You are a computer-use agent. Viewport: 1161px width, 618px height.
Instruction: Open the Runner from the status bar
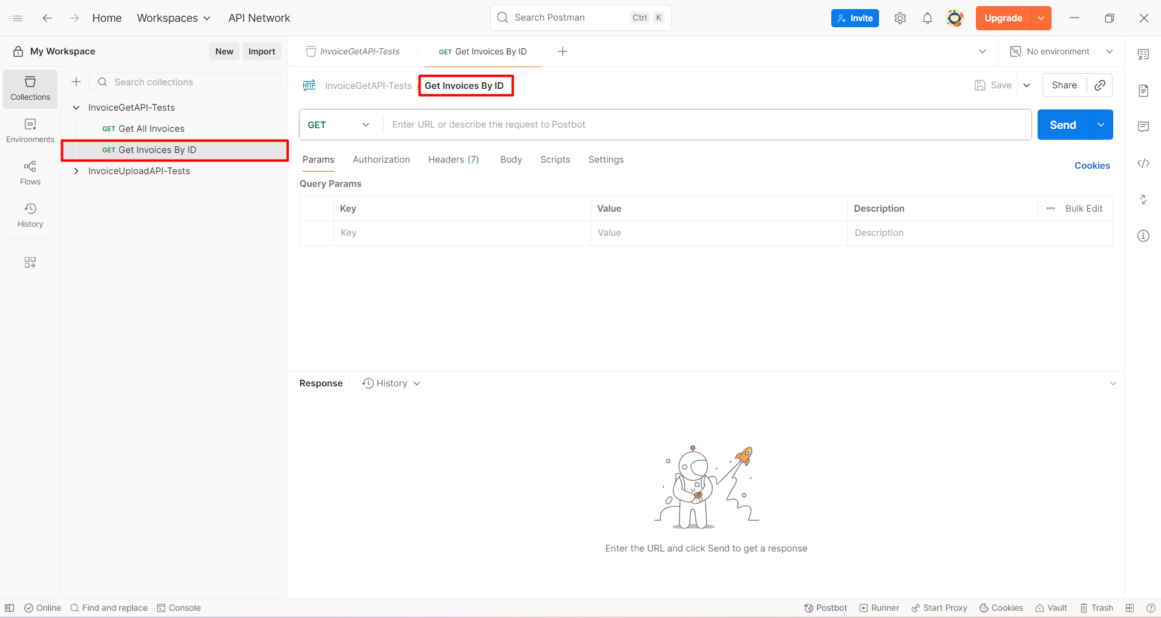pos(878,608)
